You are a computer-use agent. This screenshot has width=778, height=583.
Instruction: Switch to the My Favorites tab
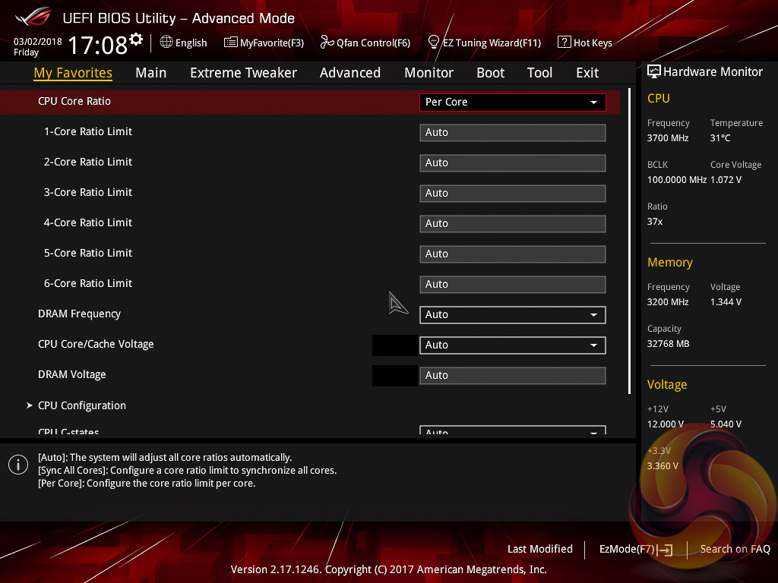[73, 73]
